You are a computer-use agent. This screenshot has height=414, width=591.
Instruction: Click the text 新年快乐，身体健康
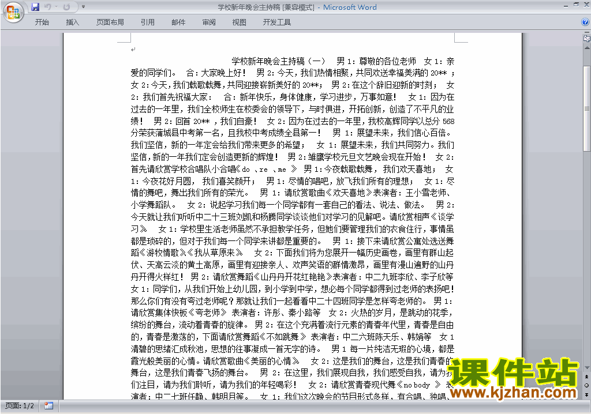coord(276,97)
